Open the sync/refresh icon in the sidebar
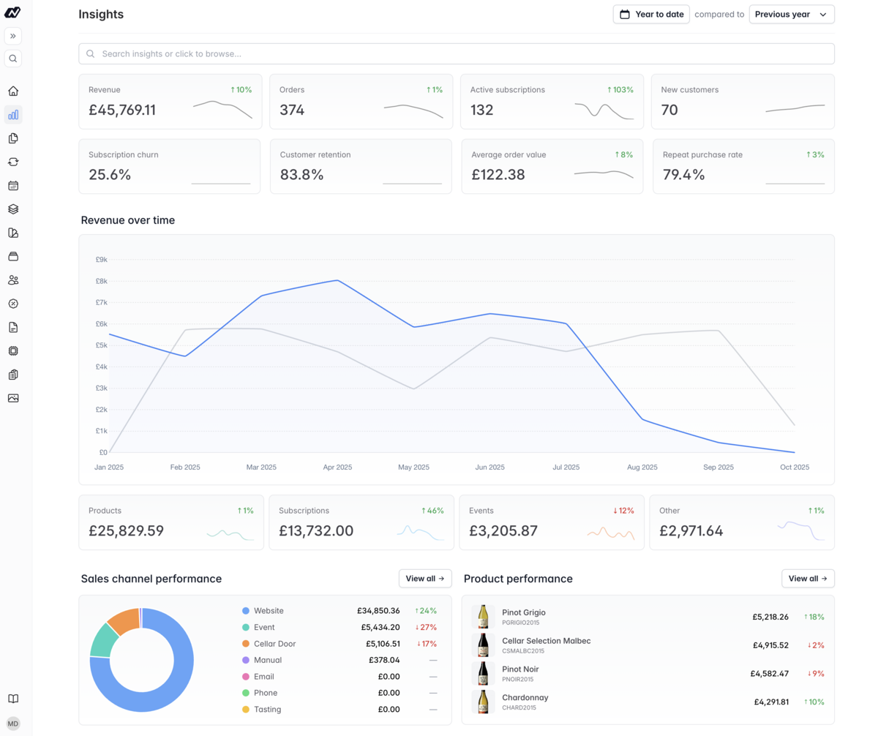 13,162
